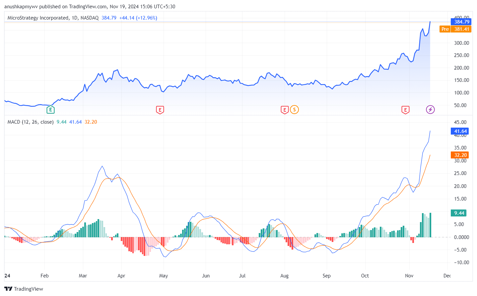The image size is (477, 296).
Task: Click the green earnings marker in February
Action: [50, 109]
